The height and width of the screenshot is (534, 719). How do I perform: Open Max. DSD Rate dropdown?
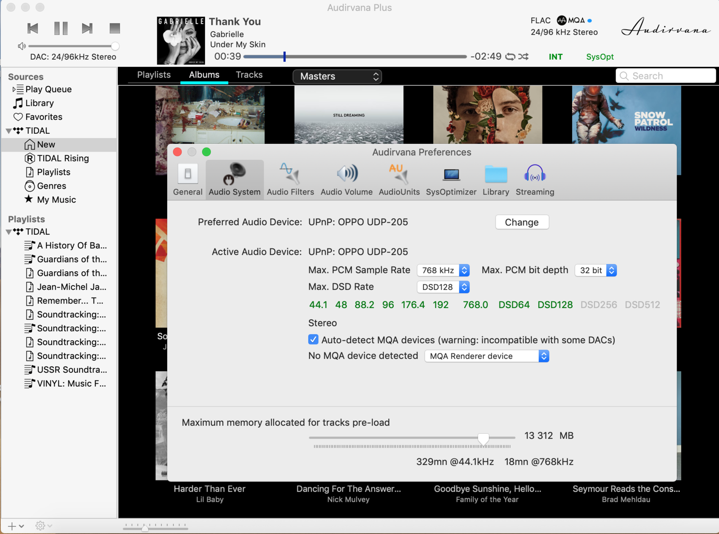pyautogui.click(x=443, y=287)
